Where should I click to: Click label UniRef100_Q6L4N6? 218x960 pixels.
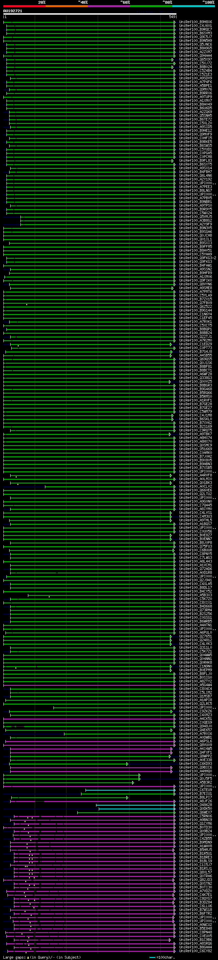[x=196, y=175]
